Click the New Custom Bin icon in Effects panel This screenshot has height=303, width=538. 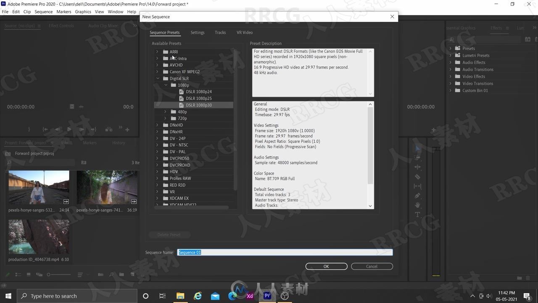520,278
